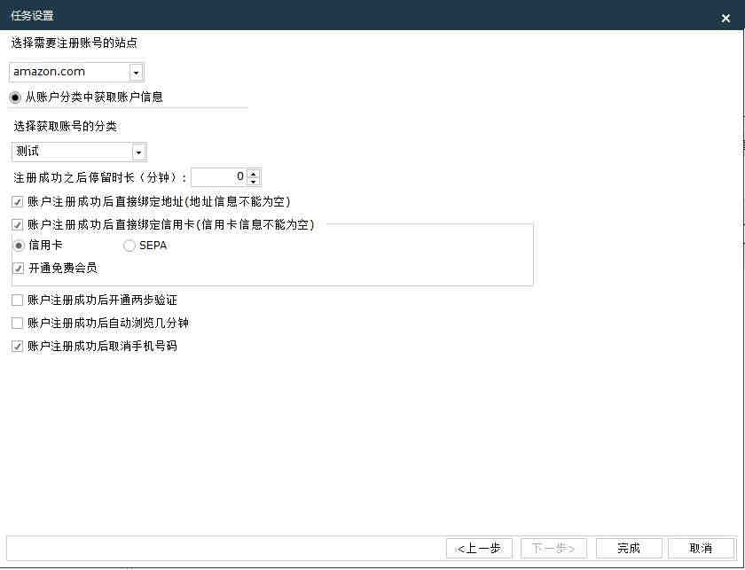Choose the SEPA radio option

(x=129, y=246)
